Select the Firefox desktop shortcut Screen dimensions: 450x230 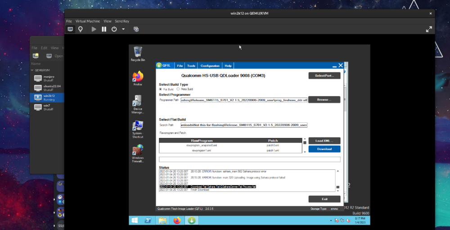[138, 79]
